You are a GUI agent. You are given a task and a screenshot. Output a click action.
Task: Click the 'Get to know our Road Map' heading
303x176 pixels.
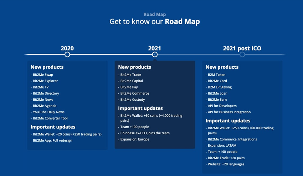155,21
